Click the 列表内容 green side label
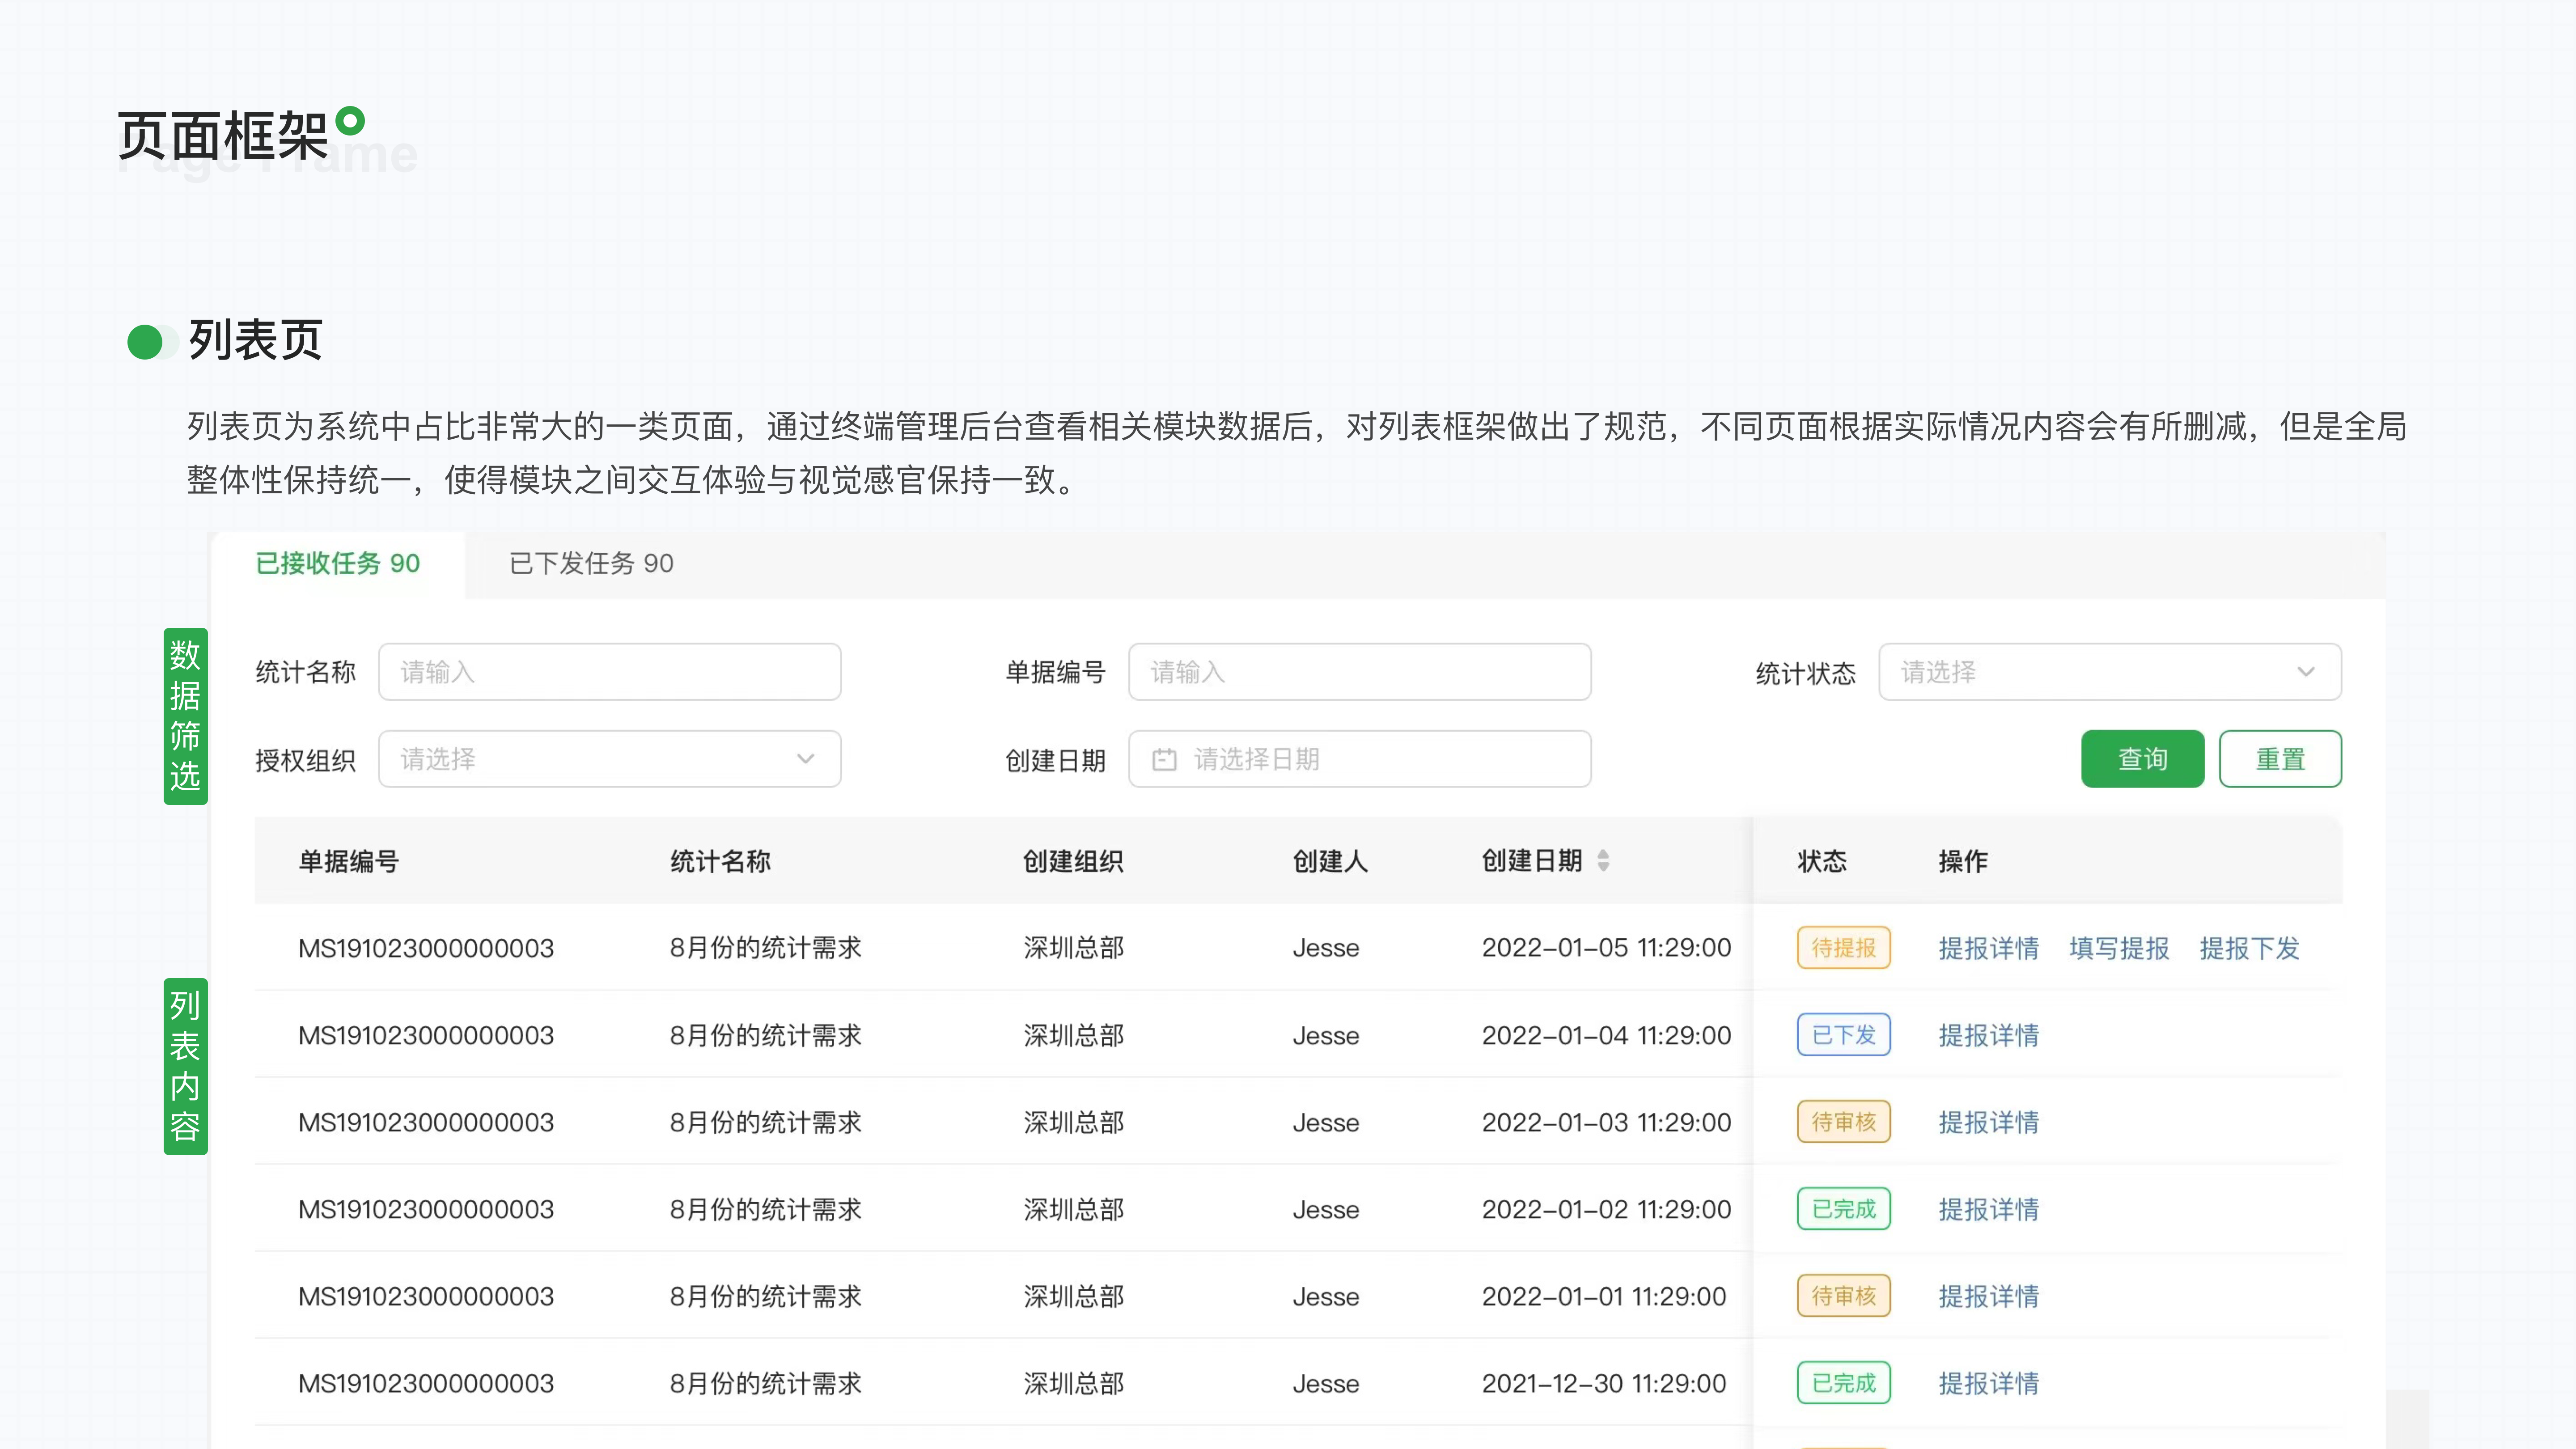The width and height of the screenshot is (2576, 1449). [185, 1066]
